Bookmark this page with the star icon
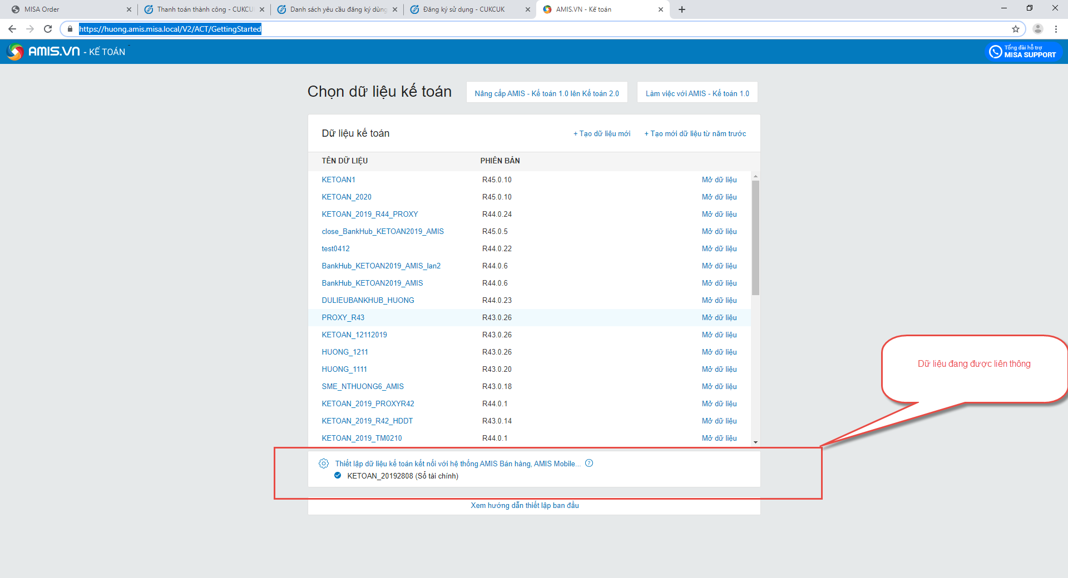The width and height of the screenshot is (1068, 578). click(1016, 29)
